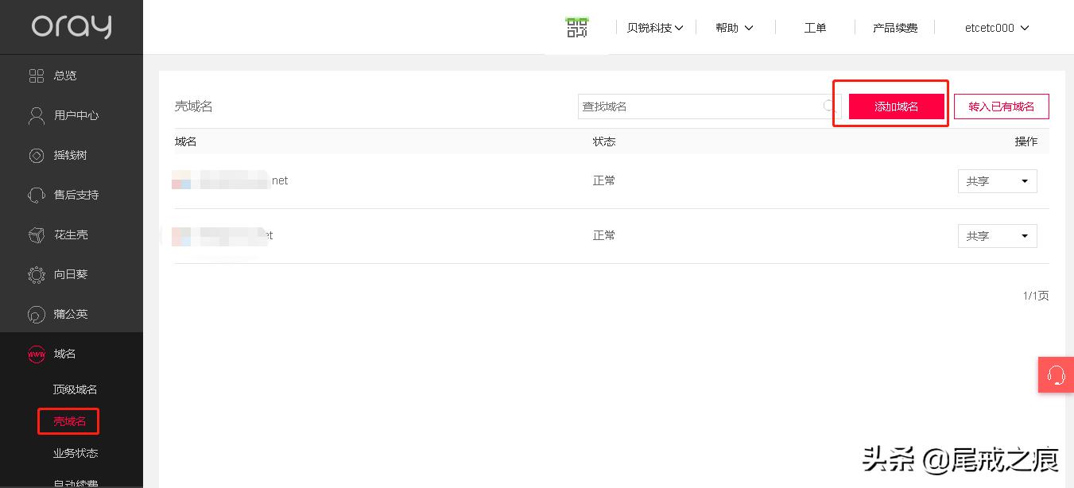Open 工单 in the header
The image size is (1074, 488).
(815, 28)
